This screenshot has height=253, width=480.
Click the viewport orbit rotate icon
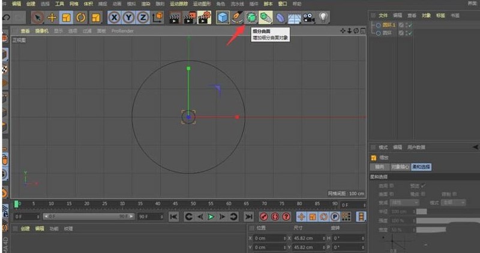coord(356,31)
